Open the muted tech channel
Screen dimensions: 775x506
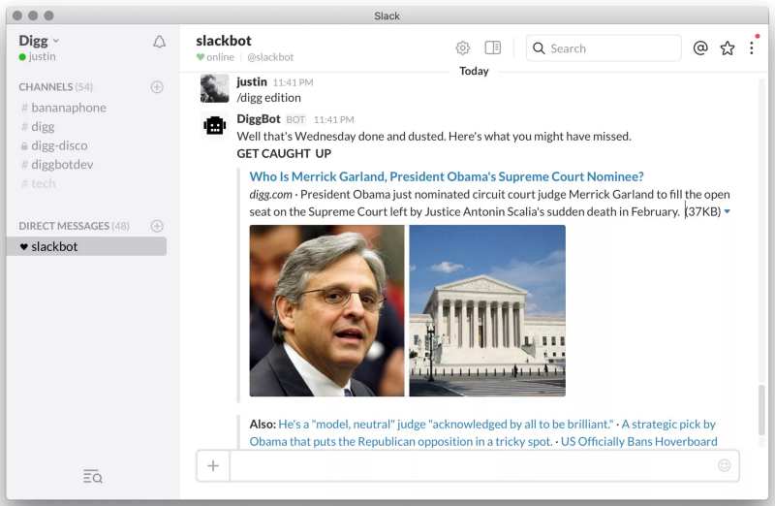[x=39, y=183]
